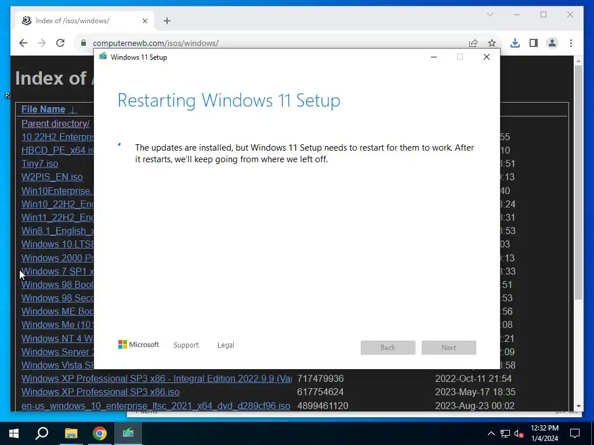Open File Explorer from the taskbar

(71, 433)
